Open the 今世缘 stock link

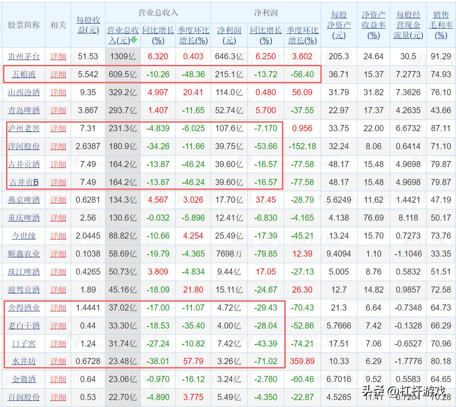tap(24, 236)
